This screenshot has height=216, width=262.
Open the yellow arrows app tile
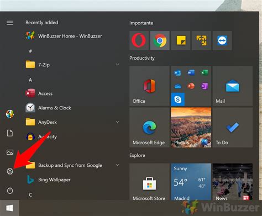[x=201, y=40]
